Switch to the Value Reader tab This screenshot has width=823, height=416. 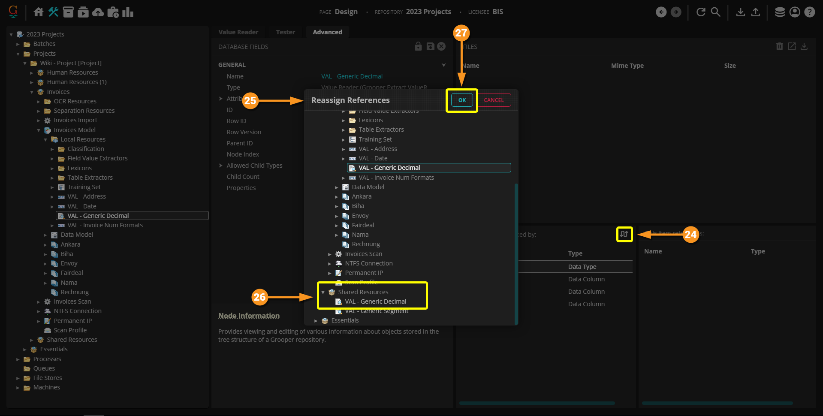[238, 32]
